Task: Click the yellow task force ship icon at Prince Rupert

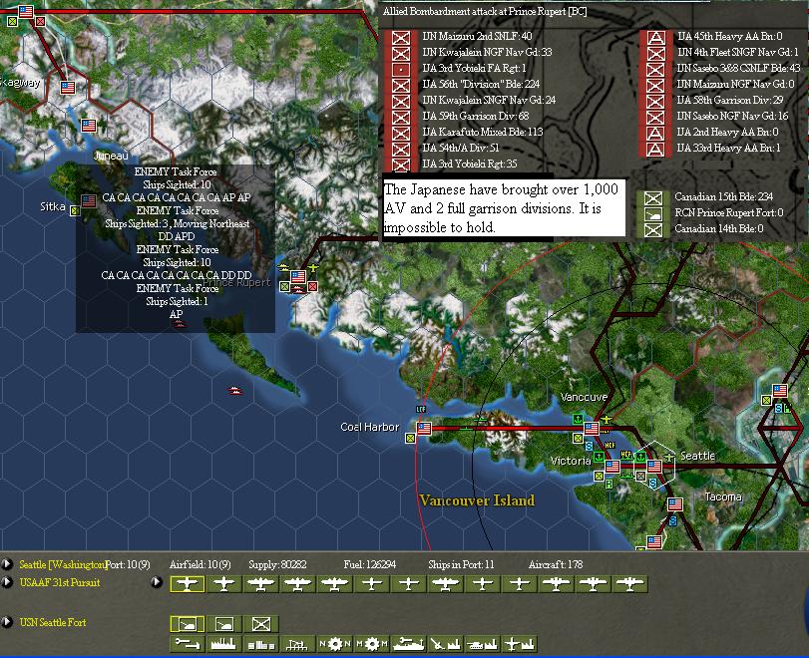Action: pyautogui.click(x=283, y=267)
